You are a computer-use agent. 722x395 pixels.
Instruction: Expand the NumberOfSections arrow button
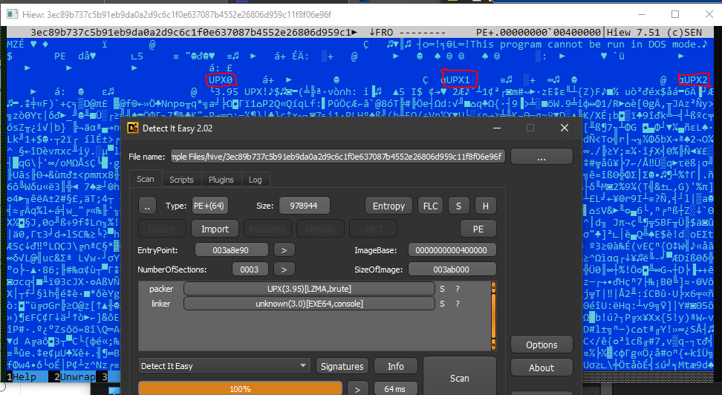click(x=284, y=269)
